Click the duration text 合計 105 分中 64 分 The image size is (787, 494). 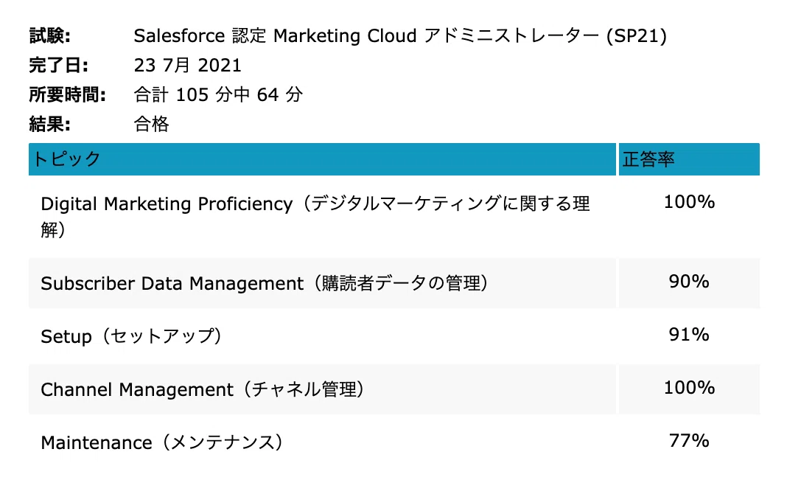218,94
